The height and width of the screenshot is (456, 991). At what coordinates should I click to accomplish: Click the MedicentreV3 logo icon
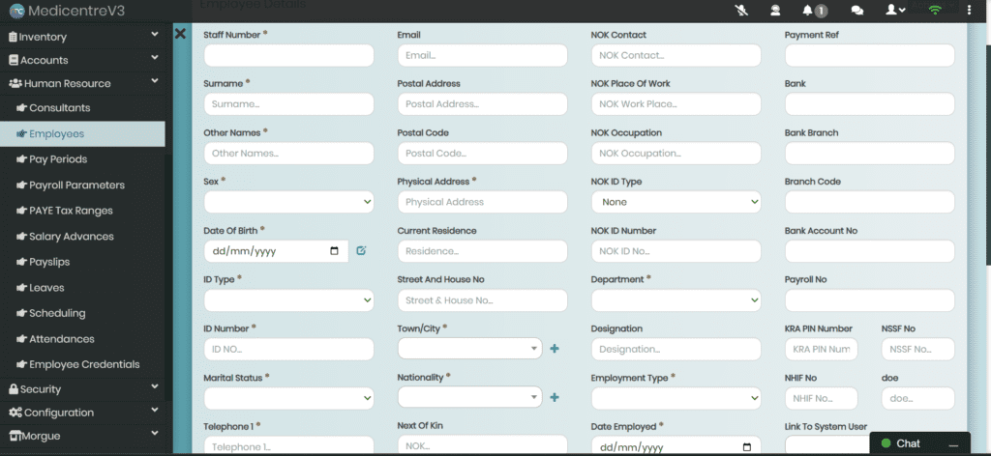(17, 11)
